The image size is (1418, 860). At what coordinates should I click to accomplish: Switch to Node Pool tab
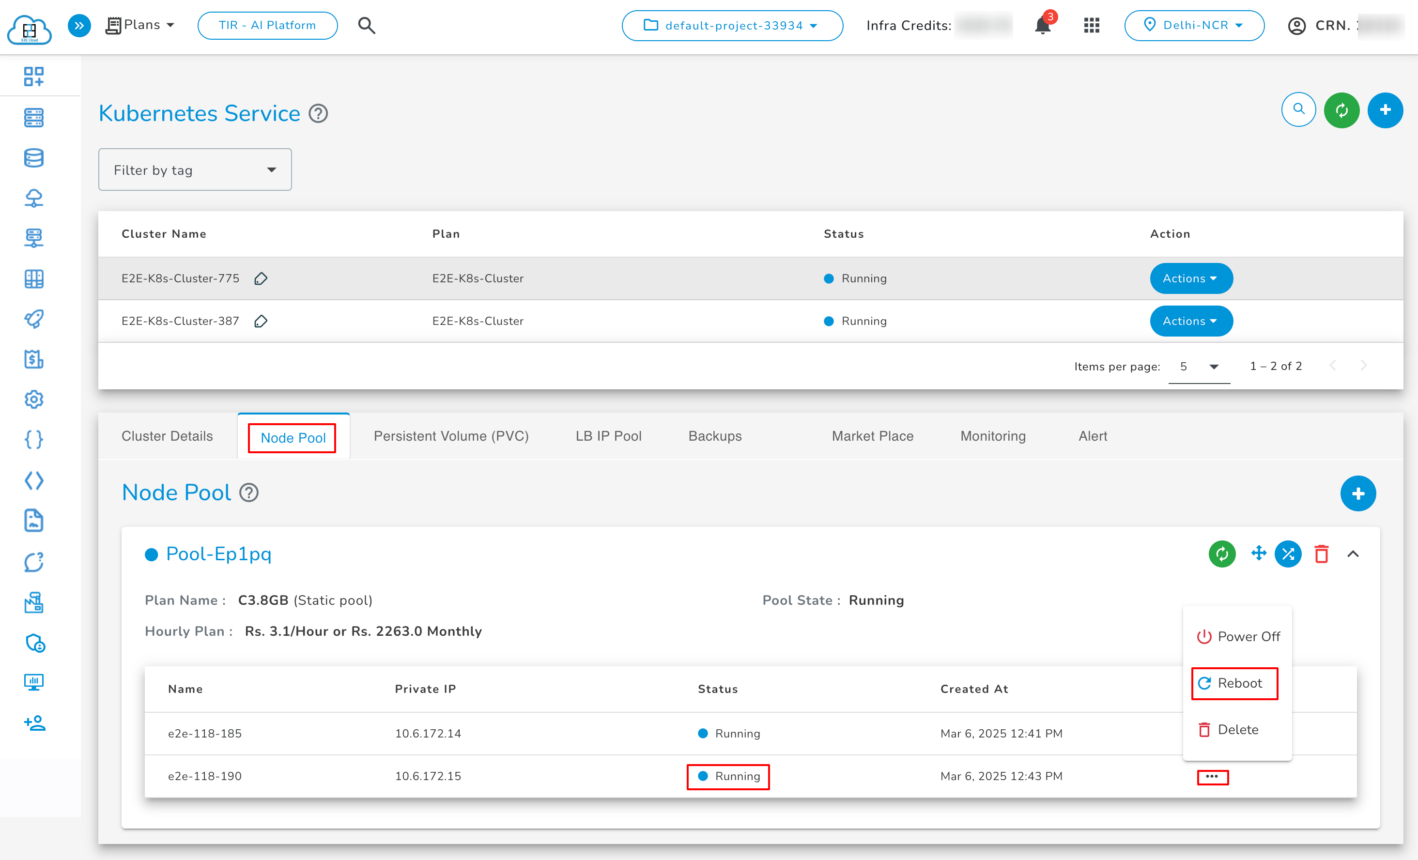293,437
